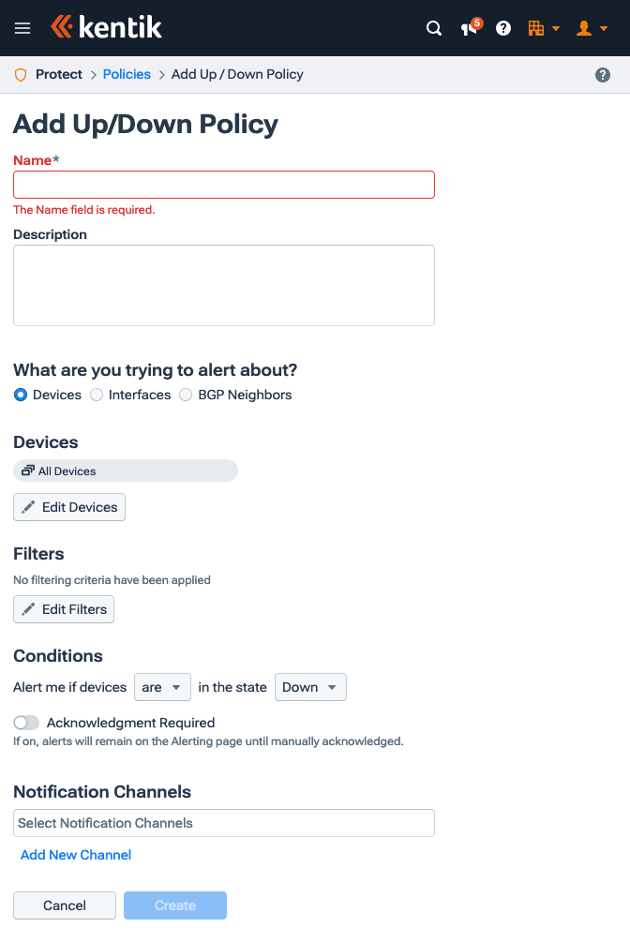The height and width of the screenshot is (942, 630).
Task: Open help using the question mark icon
Action: pyautogui.click(x=503, y=28)
